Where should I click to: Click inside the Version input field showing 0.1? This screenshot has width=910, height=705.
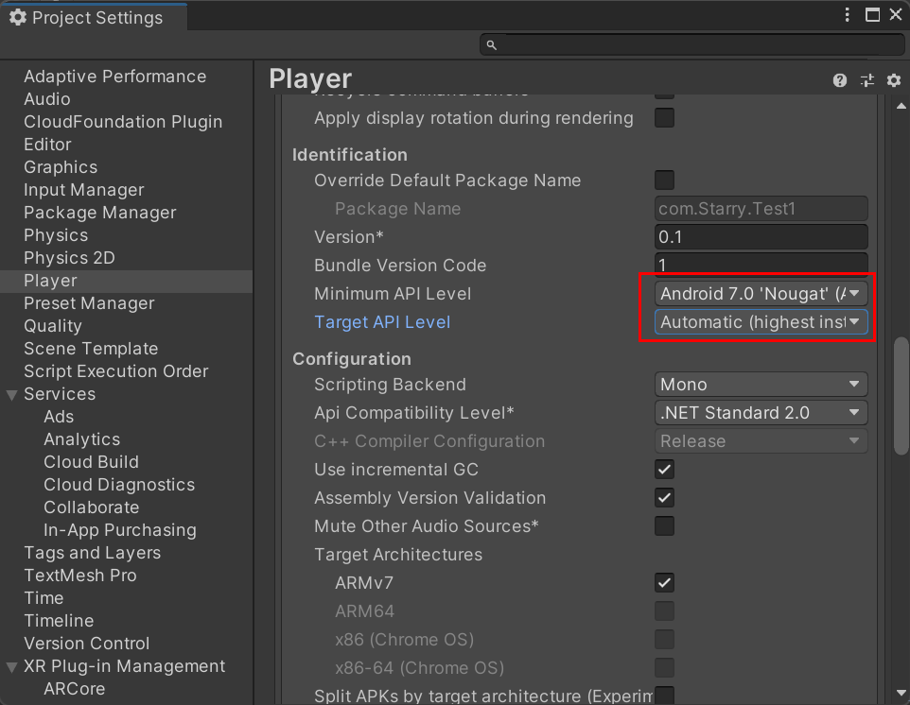761,236
